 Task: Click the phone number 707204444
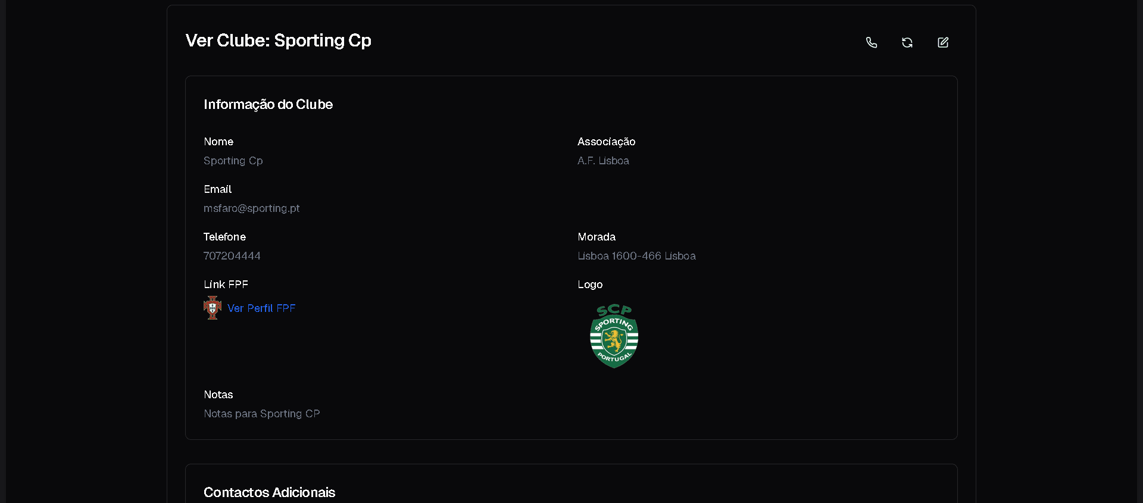[x=232, y=256]
